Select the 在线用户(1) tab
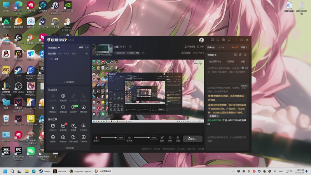 click(x=215, y=61)
